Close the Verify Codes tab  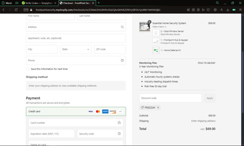[x=55, y=3]
